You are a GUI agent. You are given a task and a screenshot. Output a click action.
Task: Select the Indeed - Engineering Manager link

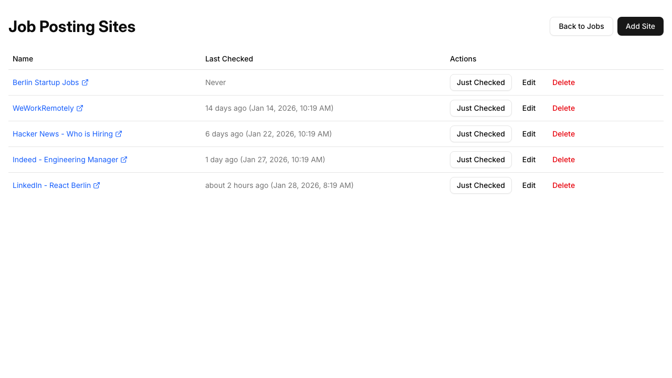pos(65,160)
